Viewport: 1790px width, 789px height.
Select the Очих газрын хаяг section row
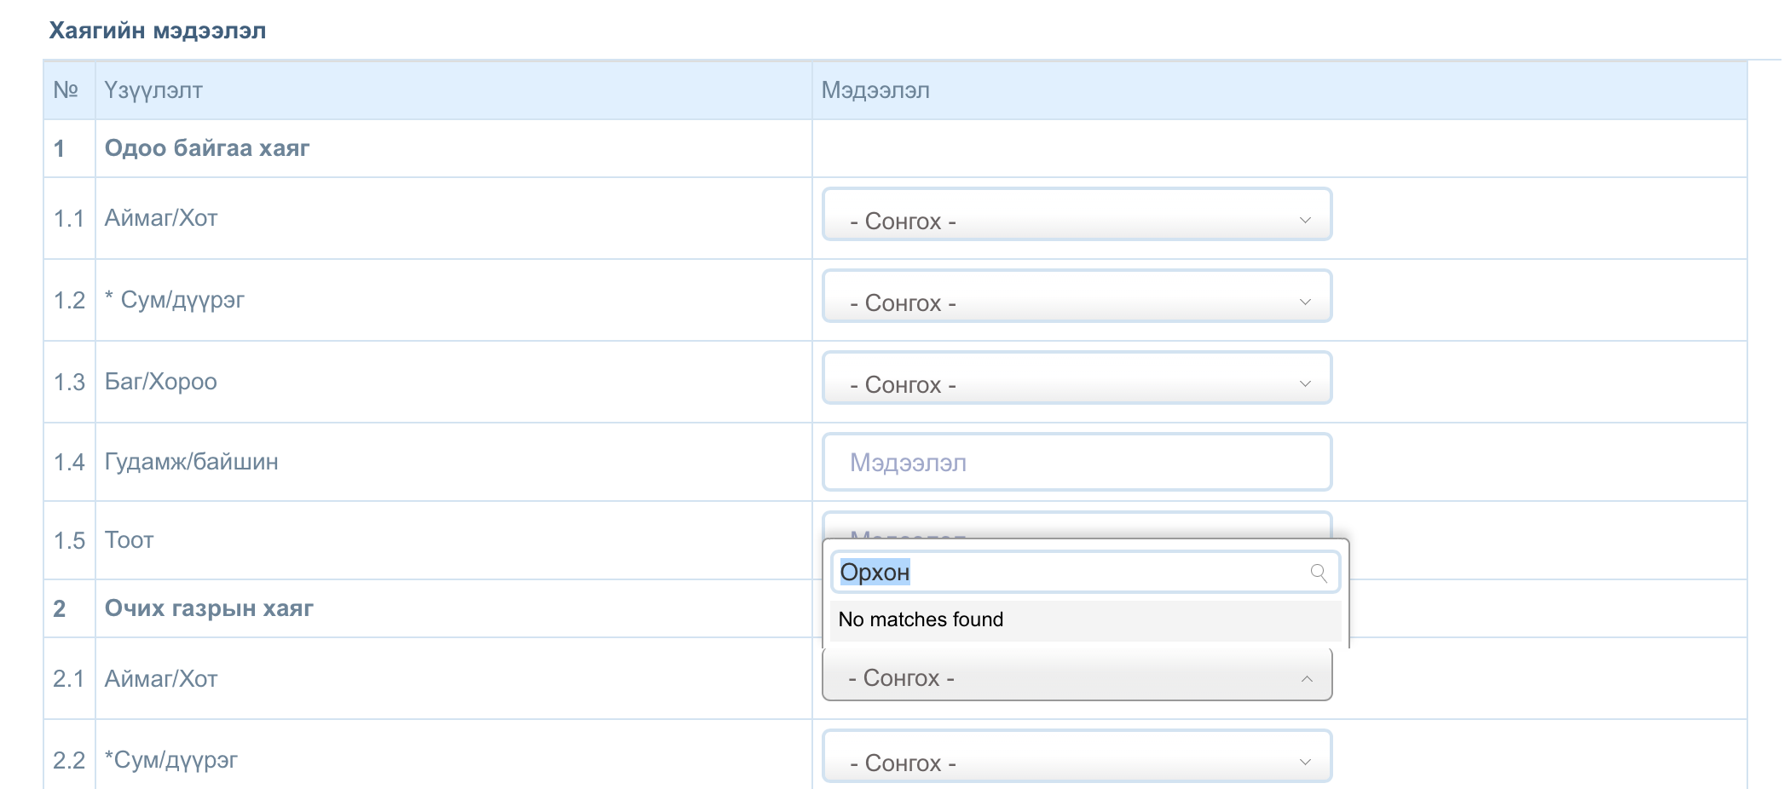pyautogui.click(x=209, y=608)
